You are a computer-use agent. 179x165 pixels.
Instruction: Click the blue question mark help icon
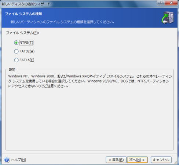(x=7, y=160)
